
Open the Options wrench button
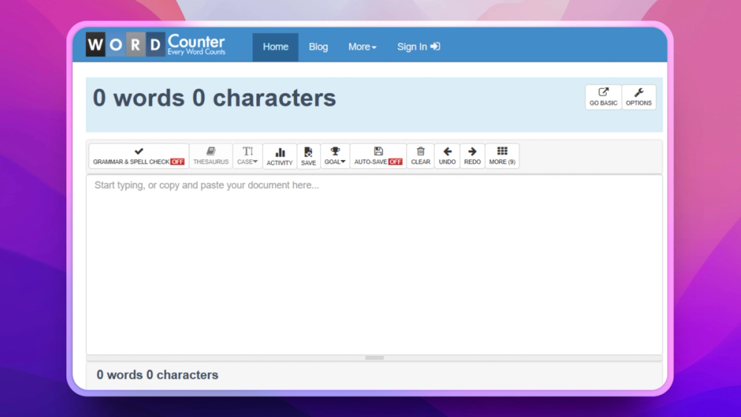pos(639,97)
